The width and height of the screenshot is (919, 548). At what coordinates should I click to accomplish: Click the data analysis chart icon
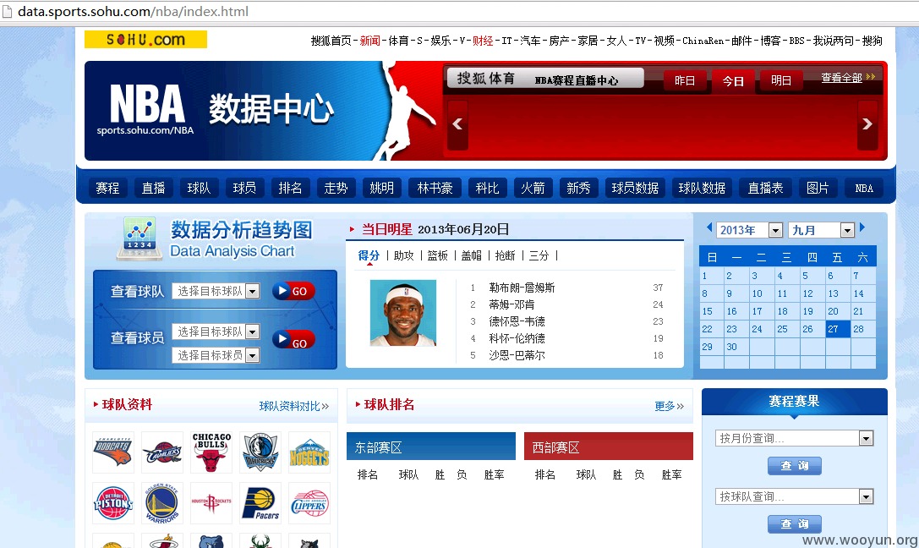[x=139, y=238]
